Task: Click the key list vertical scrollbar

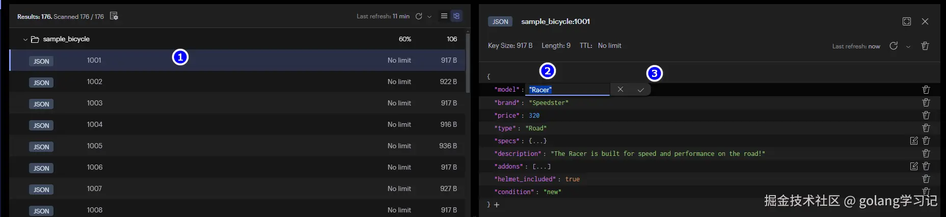Action: (x=468, y=62)
